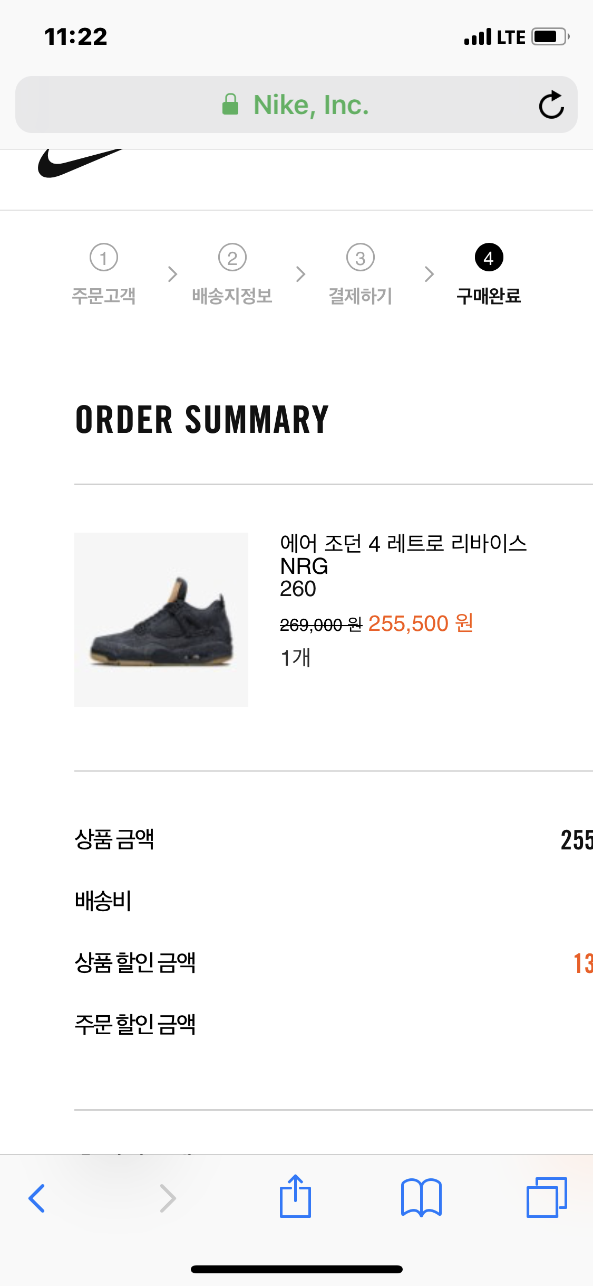Tap the discounted price 255,500 원
This screenshot has width=593, height=1286.
(x=420, y=623)
